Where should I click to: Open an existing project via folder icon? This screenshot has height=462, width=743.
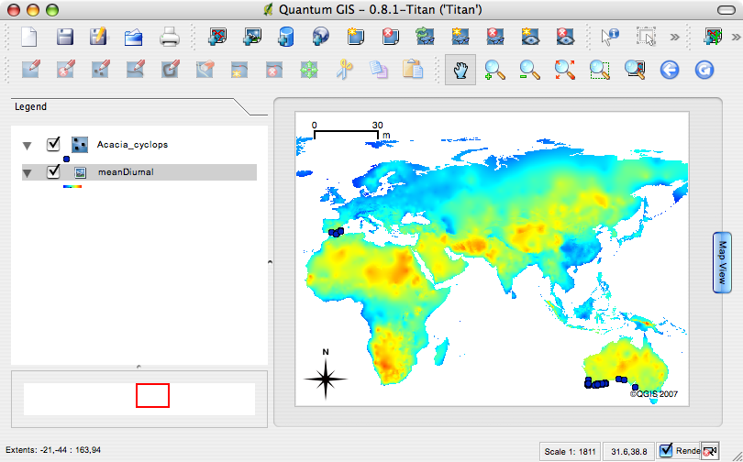(134, 38)
